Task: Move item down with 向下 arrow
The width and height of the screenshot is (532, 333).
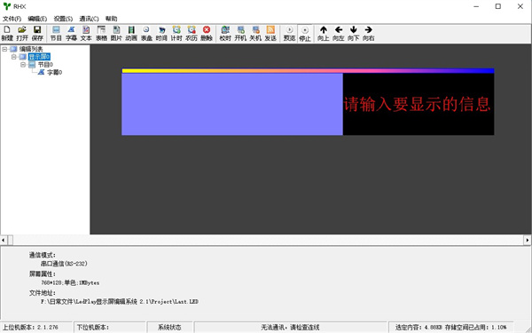Action: 353,34
